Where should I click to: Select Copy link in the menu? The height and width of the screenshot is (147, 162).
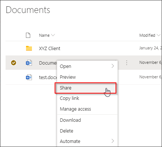coord(69,98)
